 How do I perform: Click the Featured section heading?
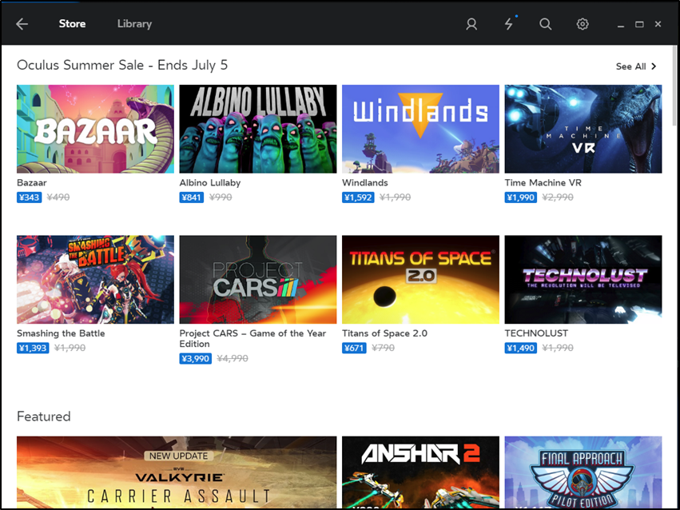click(x=44, y=416)
